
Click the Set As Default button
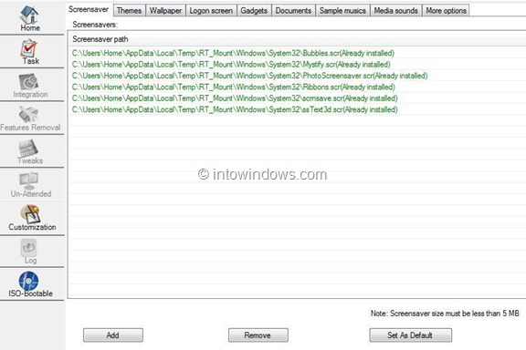point(410,335)
